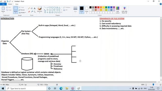Screen dimensions: 162x91
Task: Click the Copy command
Action: point(9,10)
